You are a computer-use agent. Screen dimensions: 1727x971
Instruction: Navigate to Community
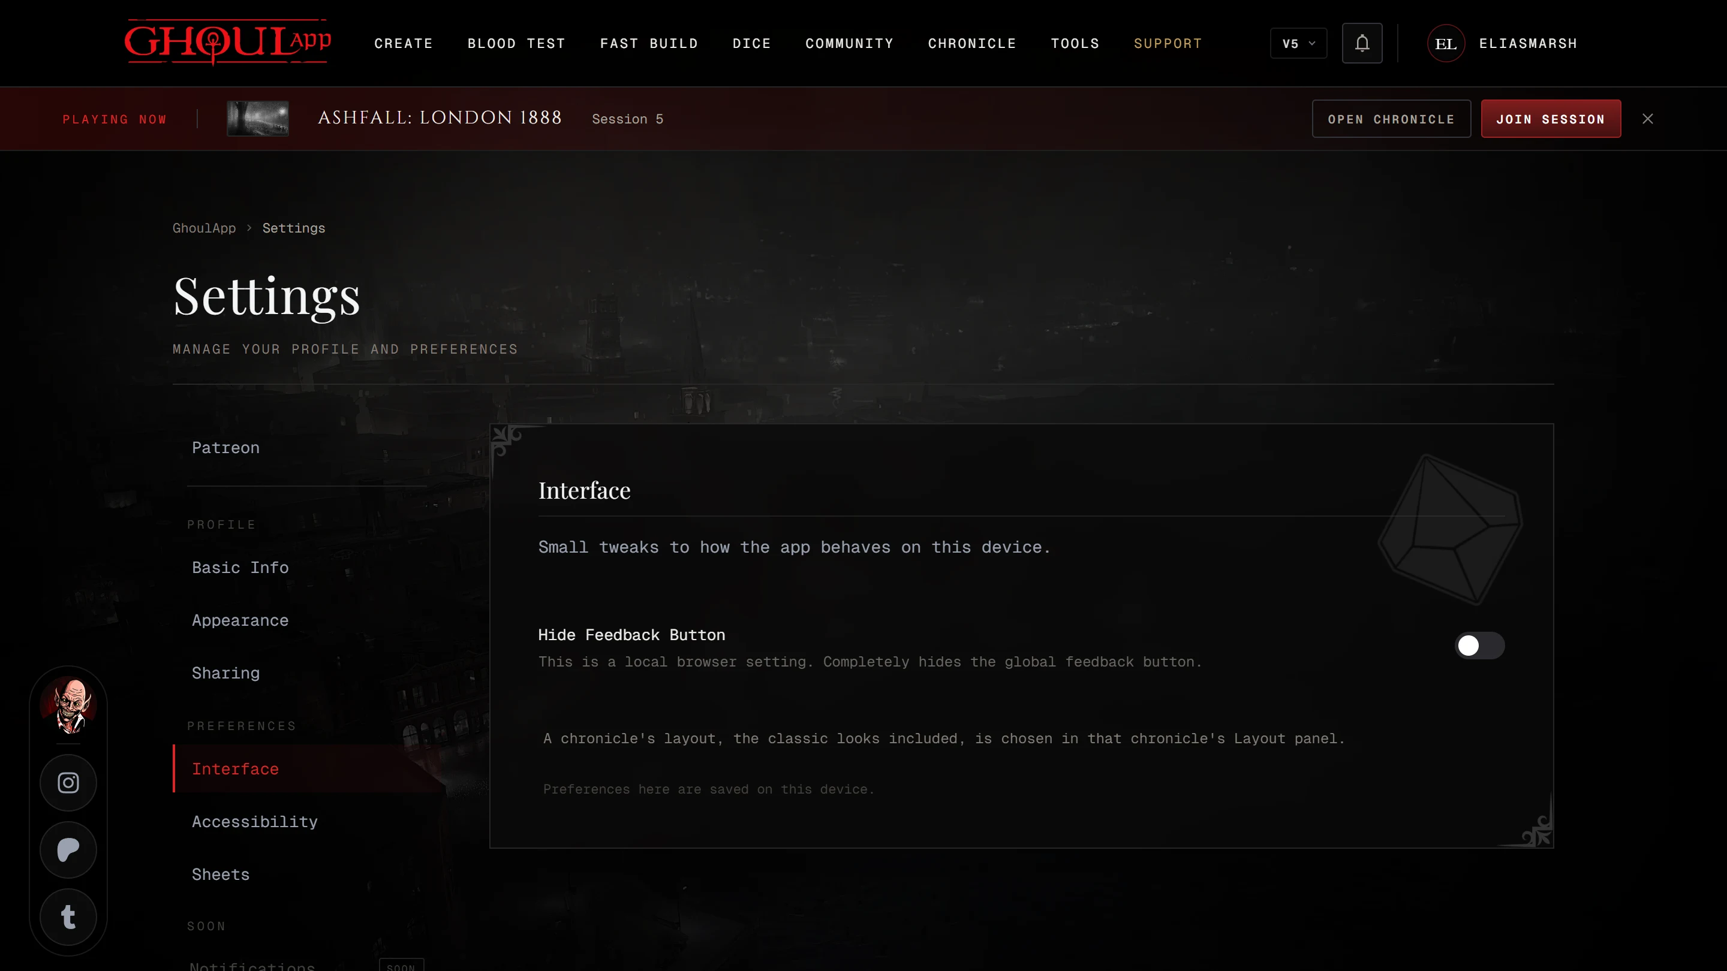tap(850, 44)
